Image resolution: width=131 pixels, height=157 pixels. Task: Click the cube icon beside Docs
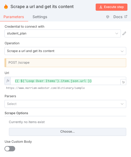pyautogui.click(x=108, y=17)
